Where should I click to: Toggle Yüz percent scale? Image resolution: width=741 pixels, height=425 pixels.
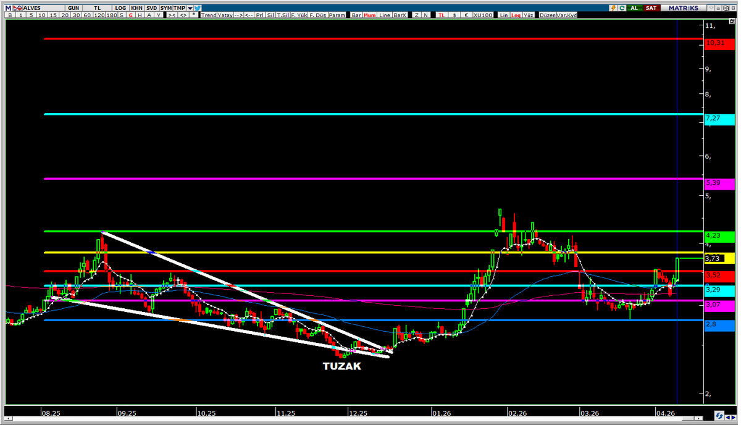(528, 15)
